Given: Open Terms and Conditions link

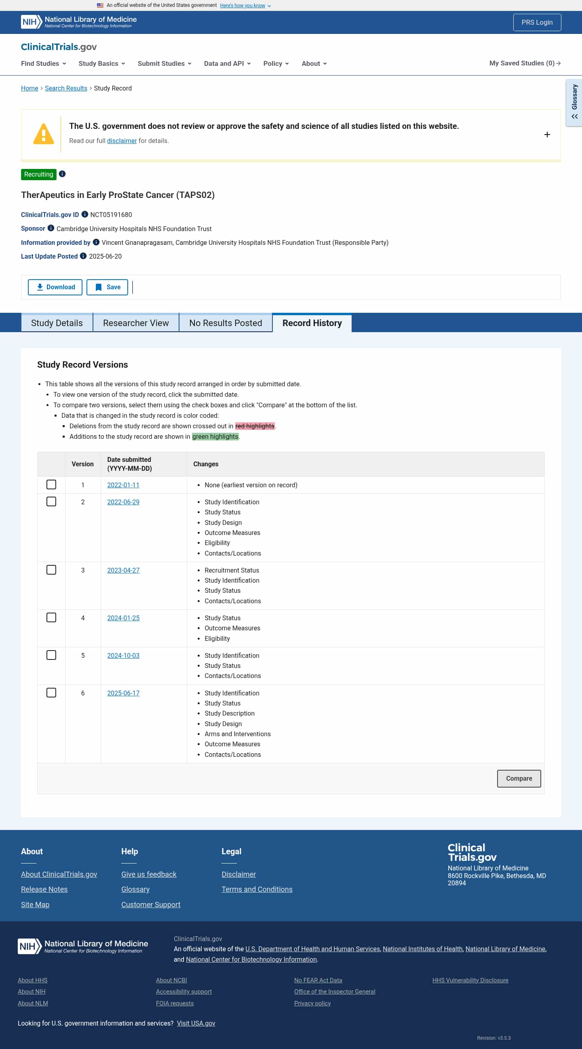Looking at the screenshot, I should [x=257, y=889].
